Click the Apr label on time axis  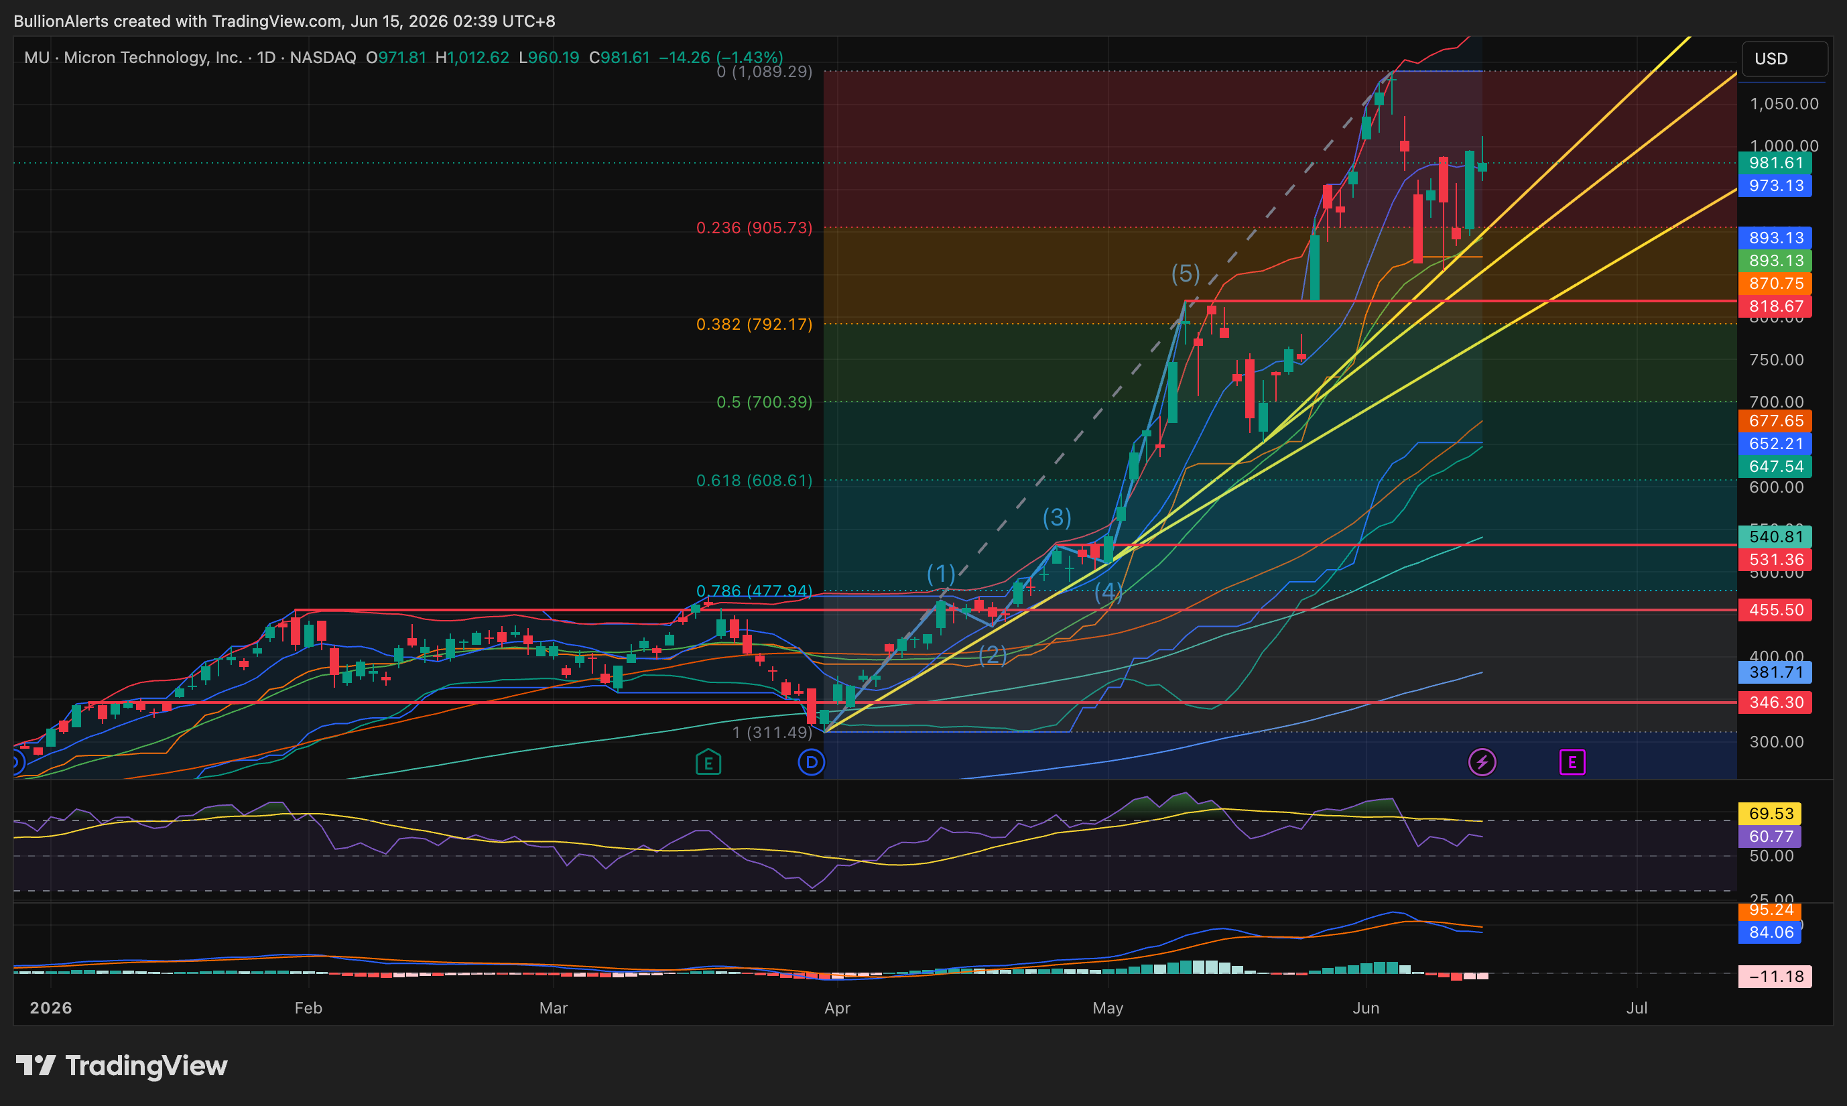[x=838, y=1008]
